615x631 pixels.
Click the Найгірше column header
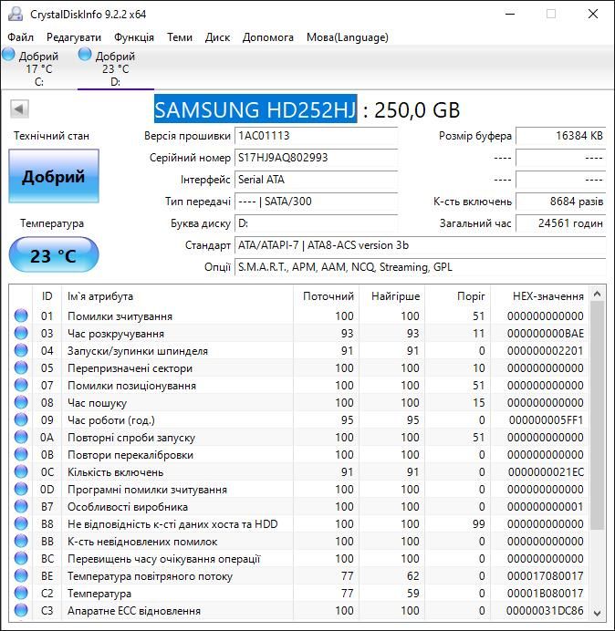pyautogui.click(x=391, y=296)
